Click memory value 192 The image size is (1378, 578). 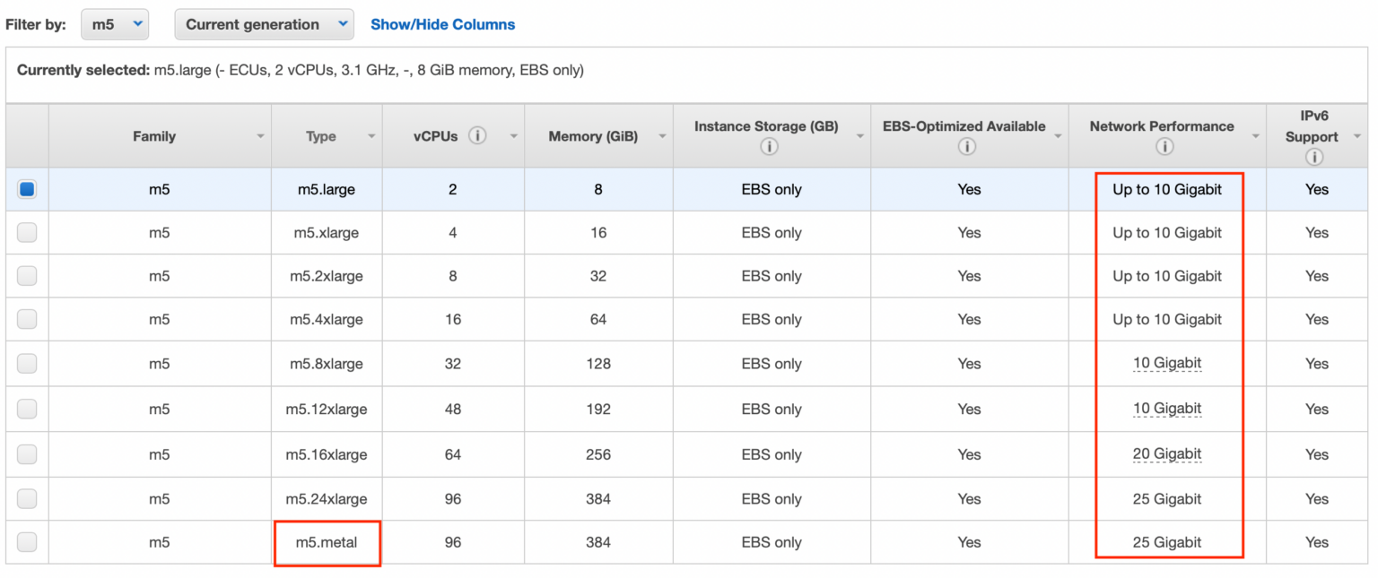(x=598, y=409)
